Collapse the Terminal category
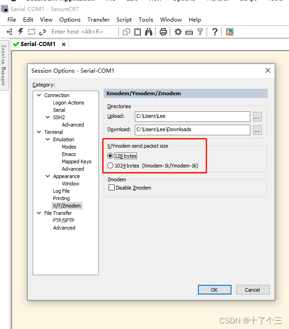 pos(39,132)
